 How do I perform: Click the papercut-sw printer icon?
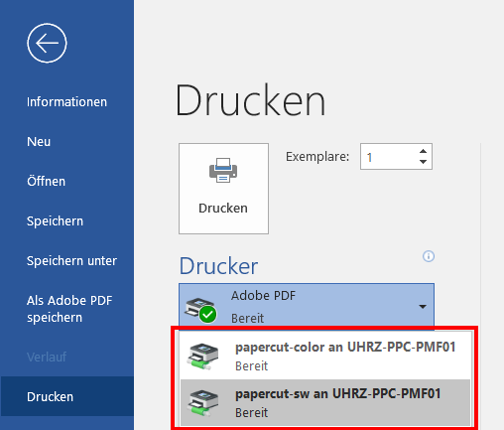click(202, 403)
